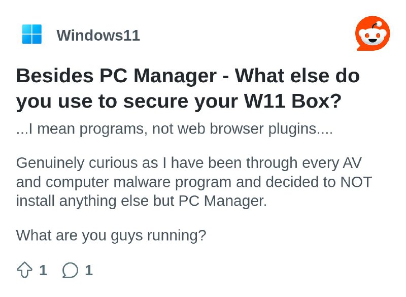Click the blue Windows 11 logo icon

[x=32, y=34]
